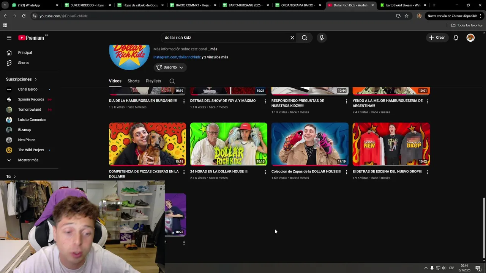
Task: Open YouTube notifications bell
Action: point(456,38)
